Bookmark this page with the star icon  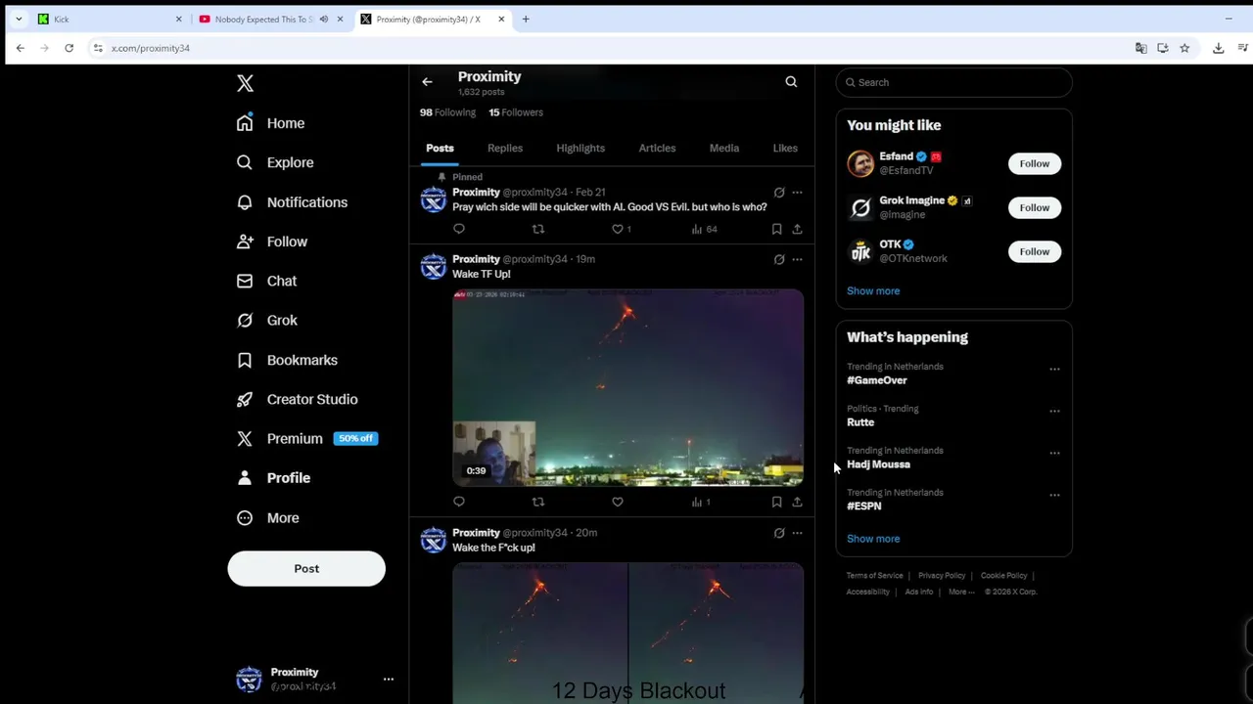click(x=1184, y=48)
